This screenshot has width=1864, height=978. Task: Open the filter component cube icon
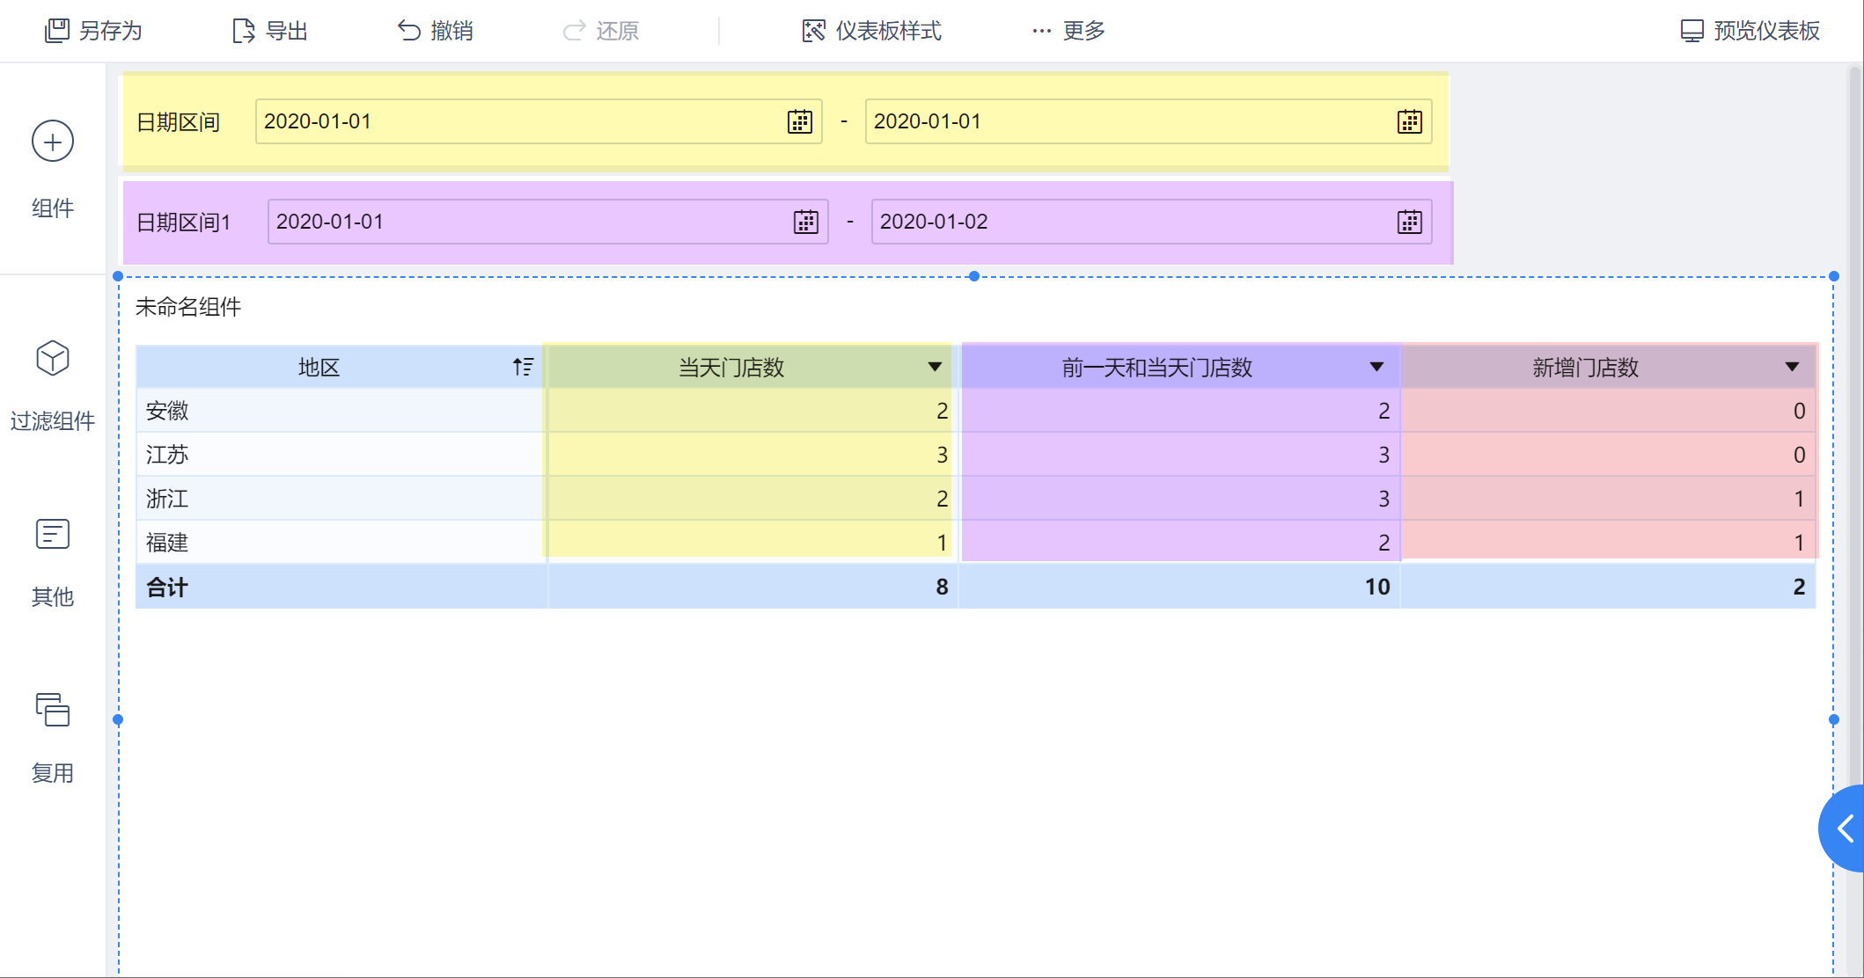[x=53, y=358]
